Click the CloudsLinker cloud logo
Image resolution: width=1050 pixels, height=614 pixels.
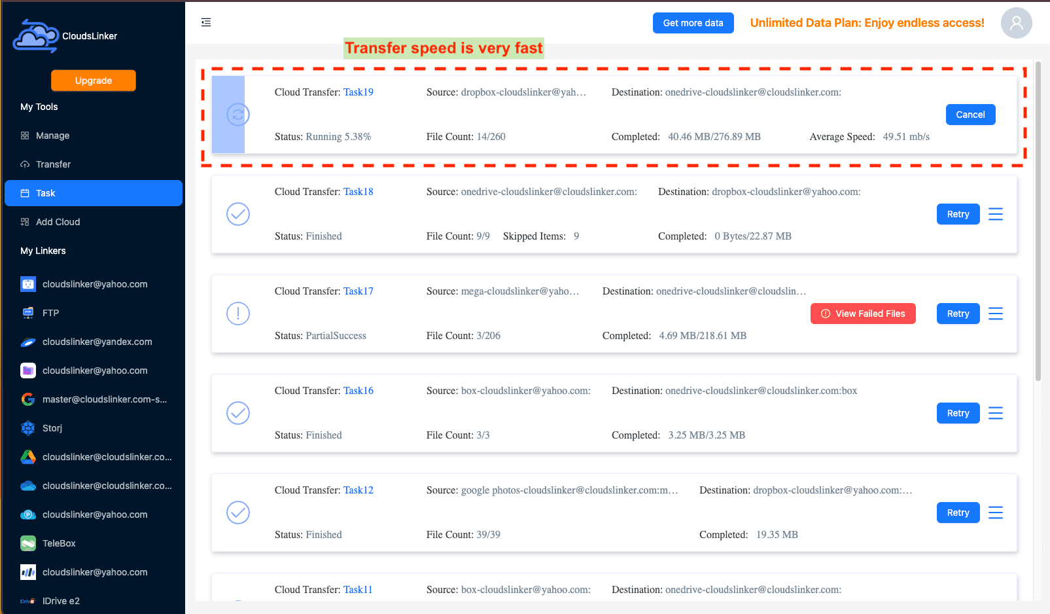point(36,36)
